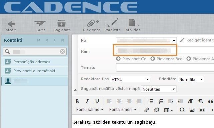This screenshot has width=214, height=128.
Task: Center align the paragraph text
Action: click(119, 101)
